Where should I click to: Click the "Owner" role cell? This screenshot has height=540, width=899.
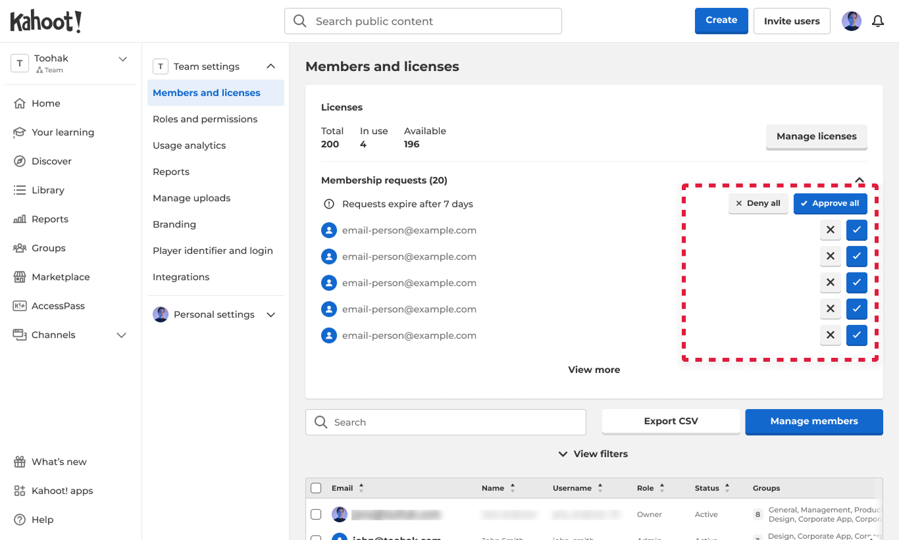click(650, 514)
